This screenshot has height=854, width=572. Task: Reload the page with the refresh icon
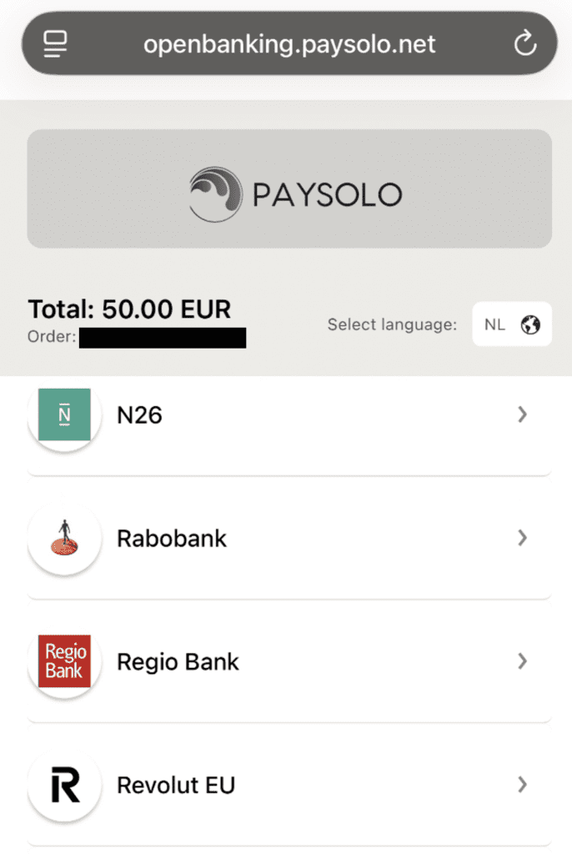[524, 44]
